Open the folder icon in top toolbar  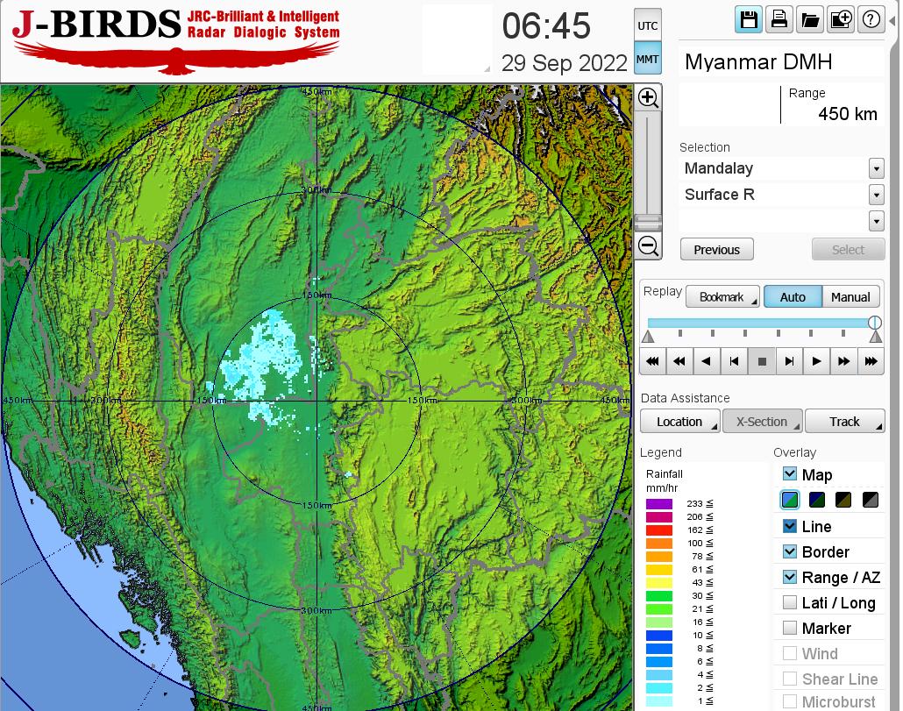[809, 19]
